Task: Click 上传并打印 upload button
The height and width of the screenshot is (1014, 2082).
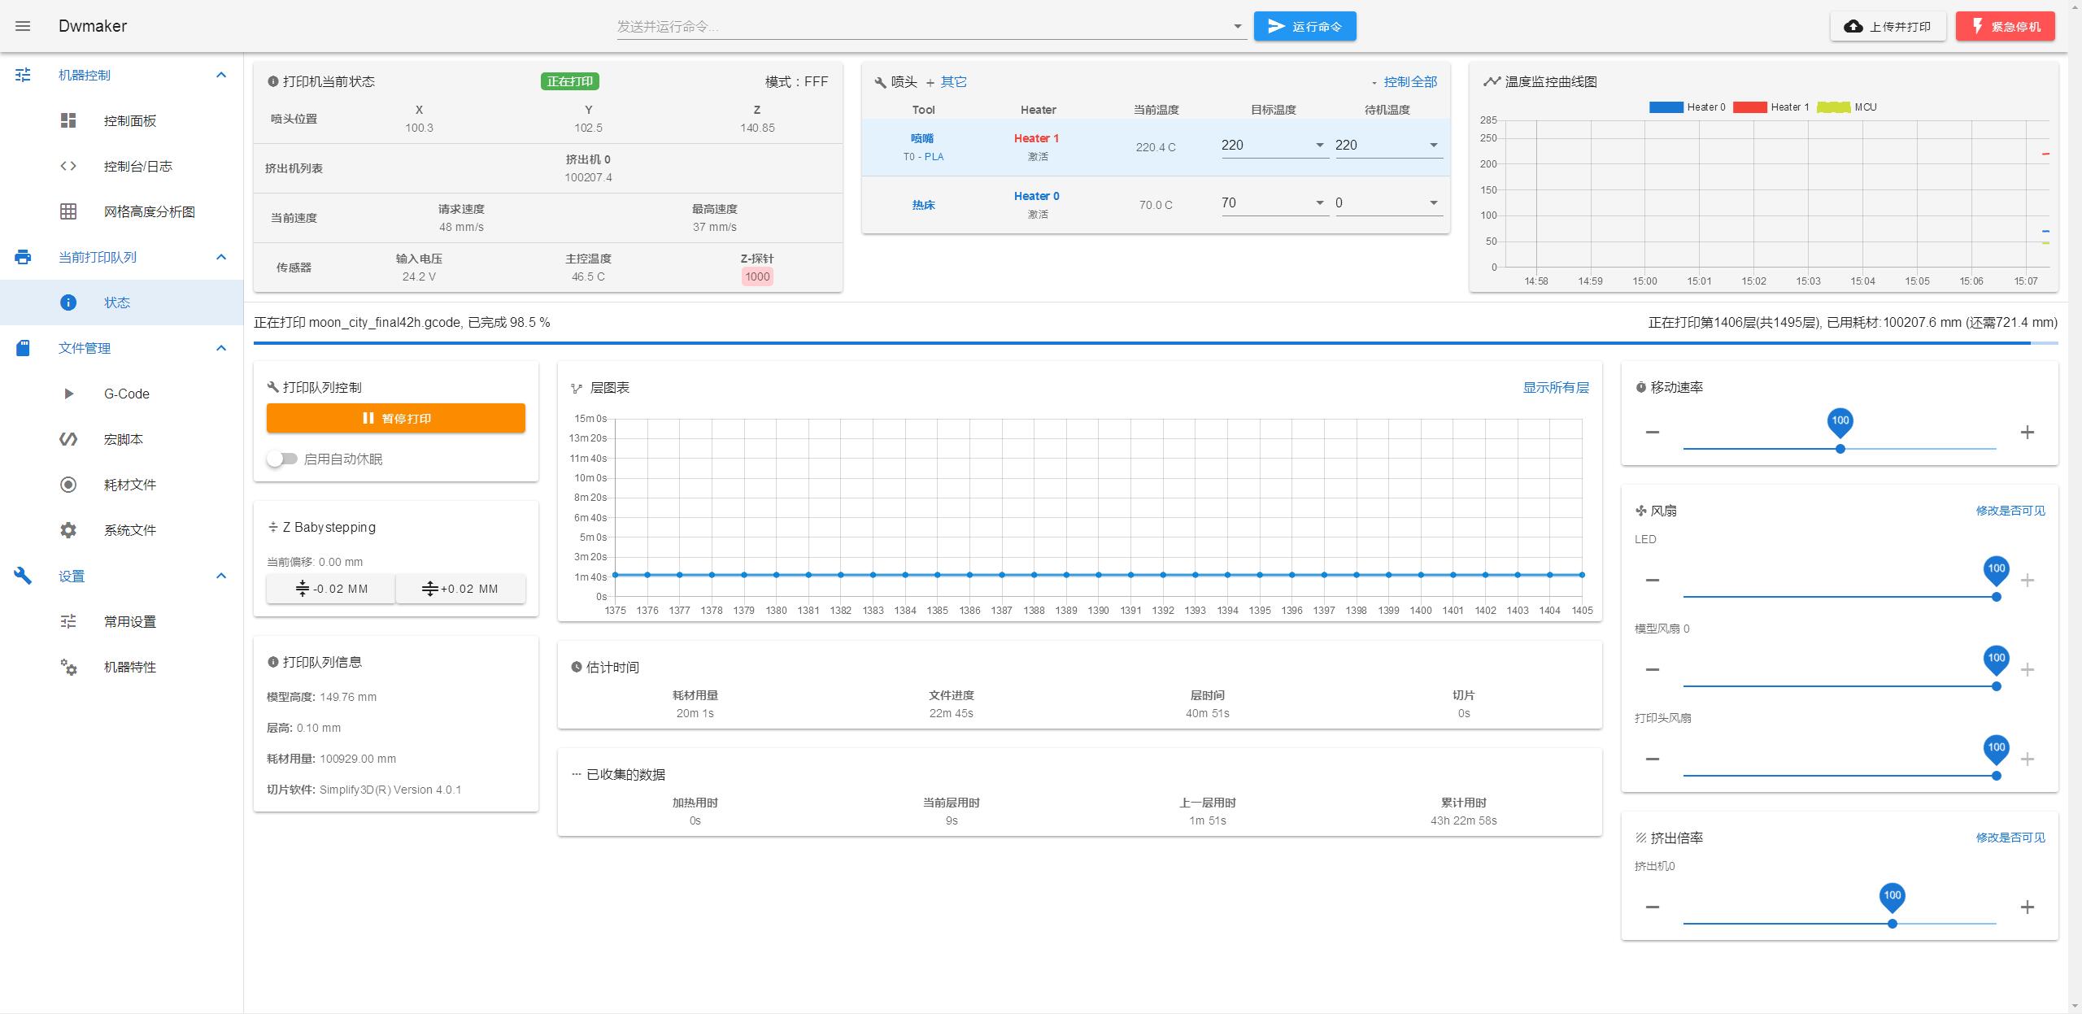Action: pos(1888,26)
